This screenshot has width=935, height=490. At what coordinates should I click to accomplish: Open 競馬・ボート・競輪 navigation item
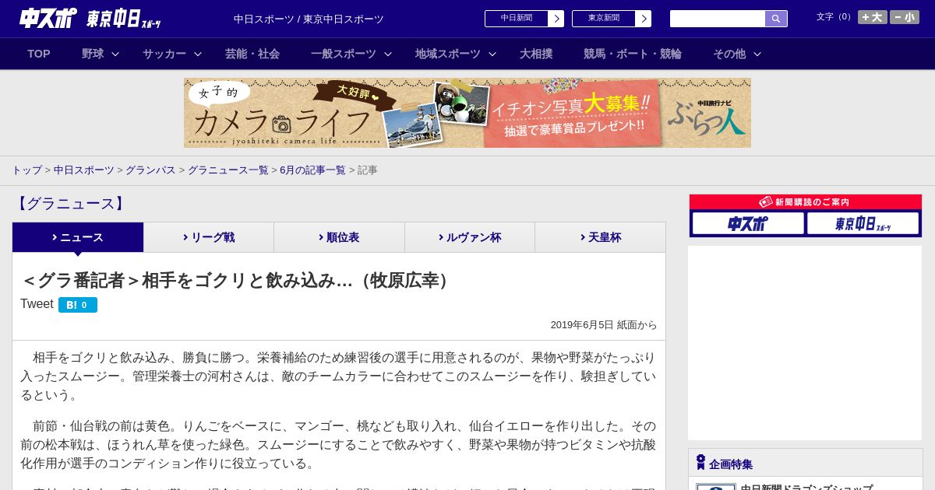coord(633,54)
